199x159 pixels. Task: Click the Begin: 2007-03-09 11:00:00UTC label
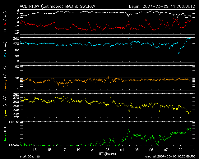pyautogui.click(x=162, y=6)
